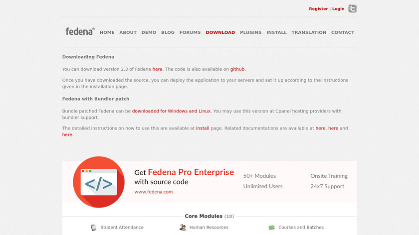419x235 pixels.
Task: Click the Student Attendance module icon
Action: pyautogui.click(x=93, y=228)
